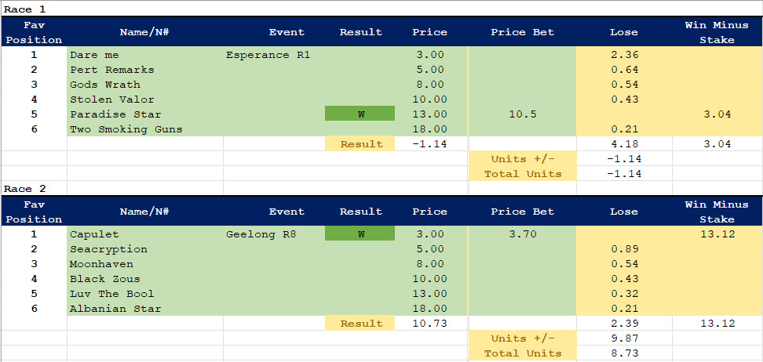763x362 pixels.
Task: Select Paradise Star's green W result cell
Action: 360,114
